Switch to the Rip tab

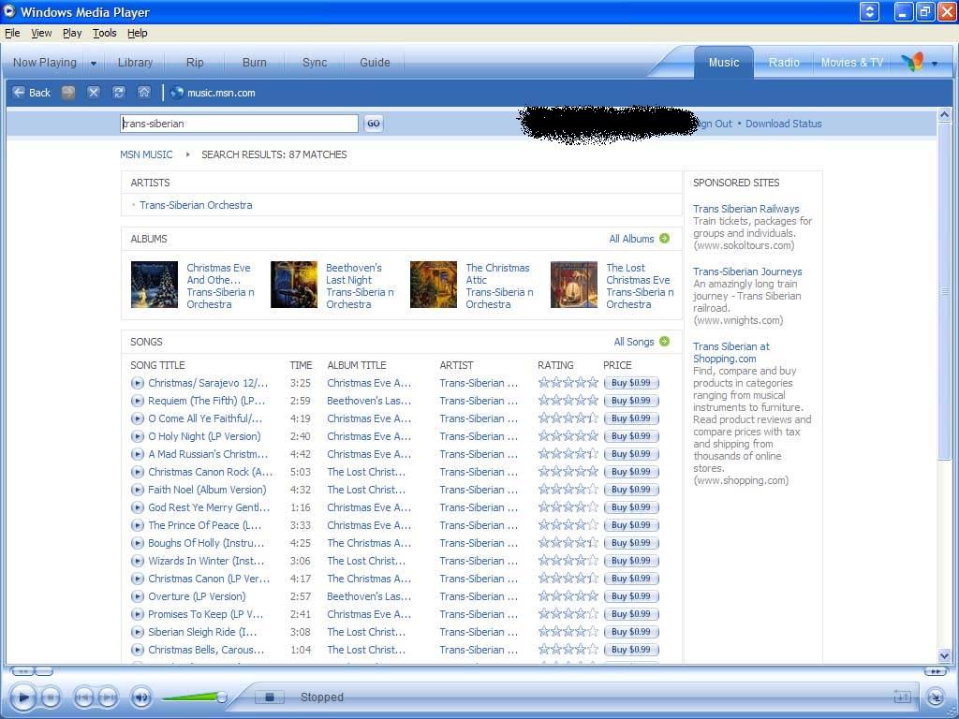[195, 63]
